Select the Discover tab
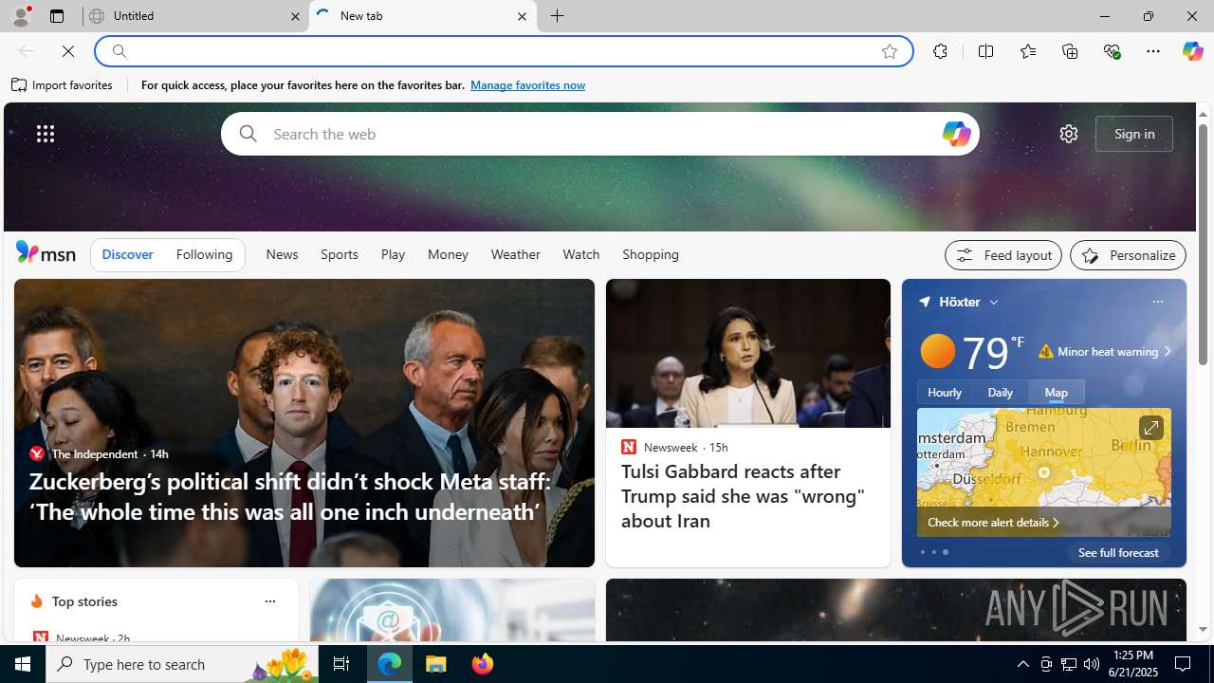 tap(127, 254)
